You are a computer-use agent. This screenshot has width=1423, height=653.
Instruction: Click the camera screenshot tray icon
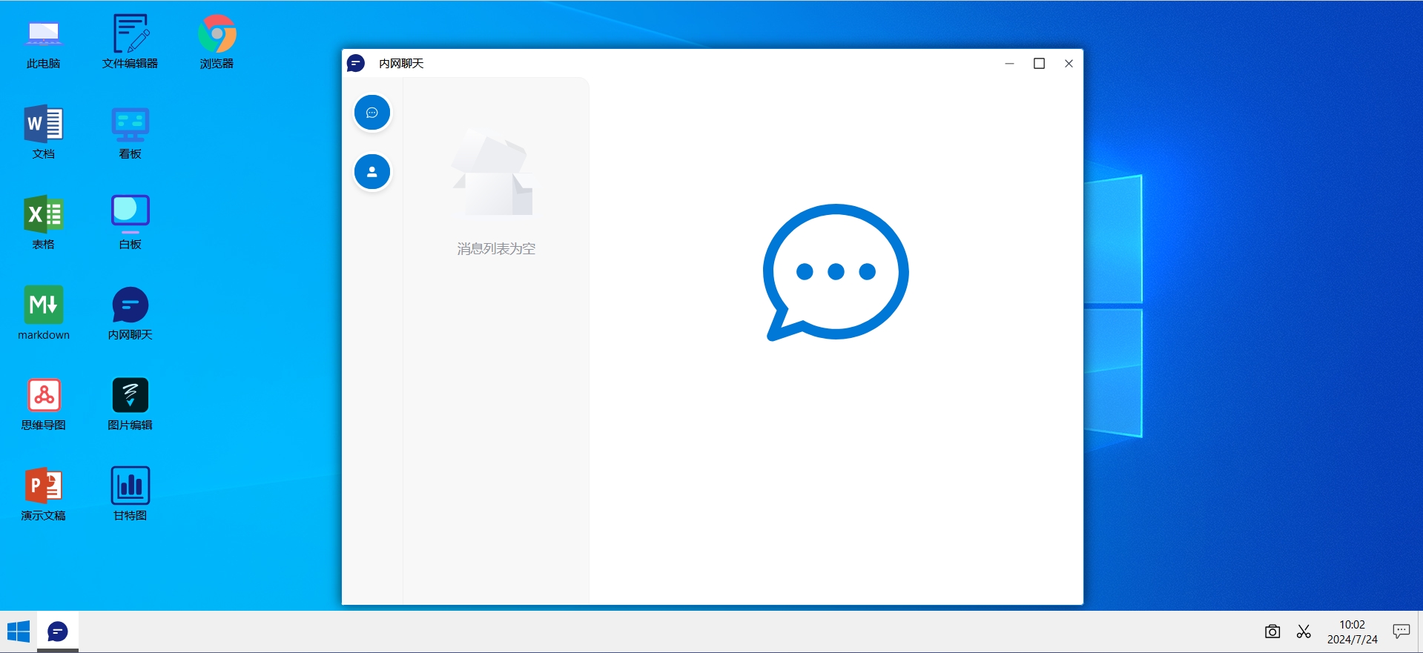[x=1272, y=632]
